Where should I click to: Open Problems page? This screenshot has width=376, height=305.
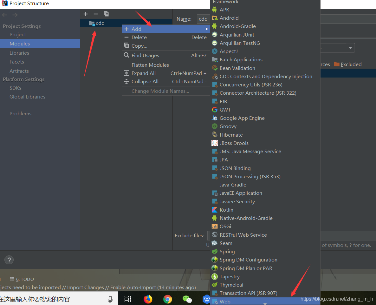(x=40, y=113)
